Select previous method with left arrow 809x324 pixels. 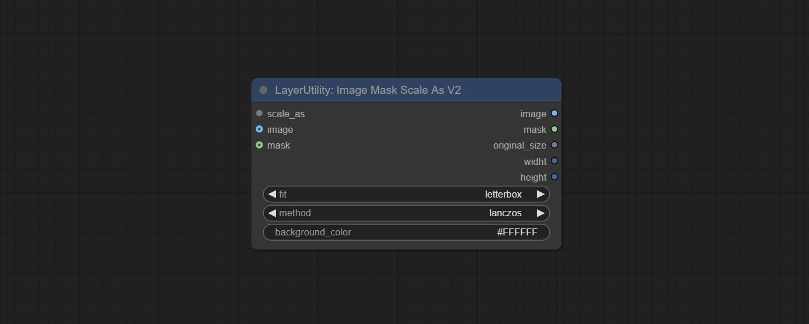pos(272,213)
